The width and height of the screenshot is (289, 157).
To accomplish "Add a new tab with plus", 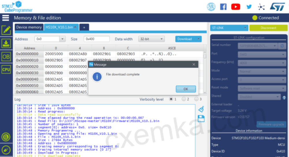I will click(x=84, y=27).
